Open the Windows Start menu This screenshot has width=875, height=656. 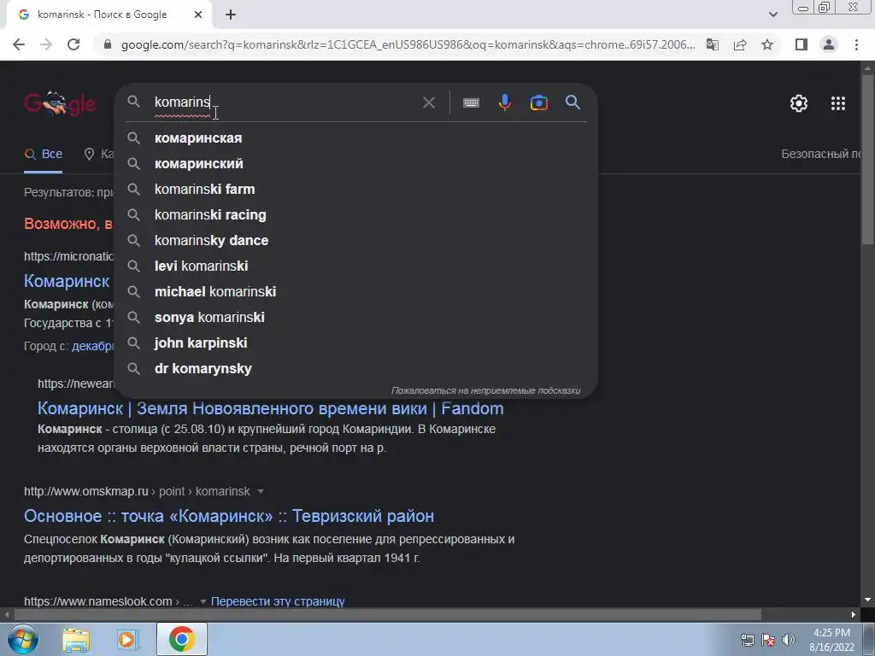coord(23,639)
